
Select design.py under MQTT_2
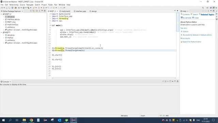click(11, 17)
